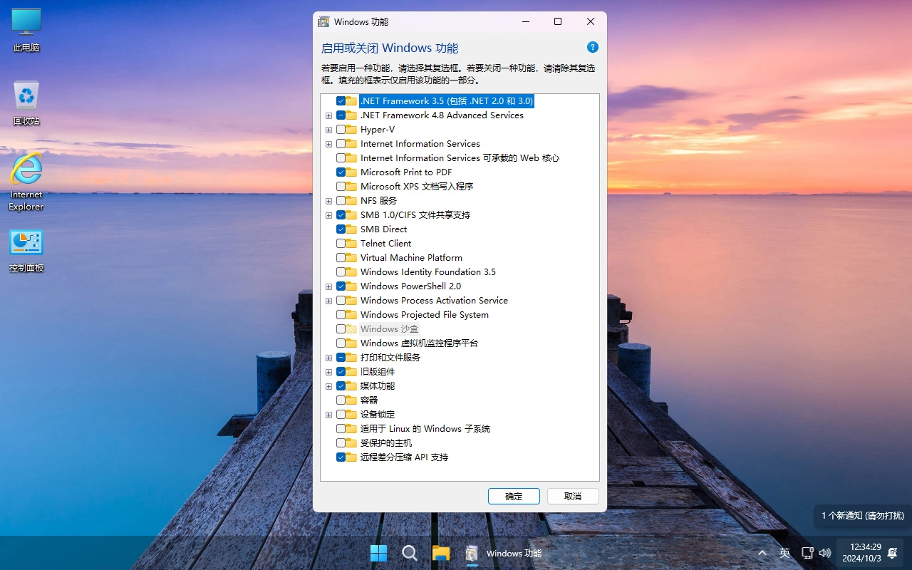Disable Microsoft Print to PDF
This screenshot has width=912, height=570.
click(x=341, y=172)
